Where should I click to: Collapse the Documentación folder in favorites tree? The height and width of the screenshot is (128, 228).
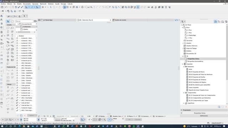[18, 24]
